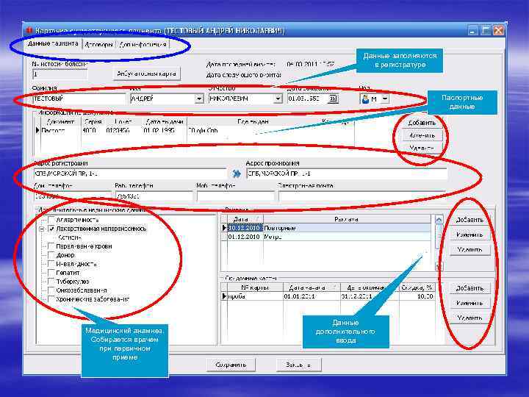Viewport: 529px width, 397px height.
Task: Open the Пол gender dropdown arrow
Action: pos(384,99)
